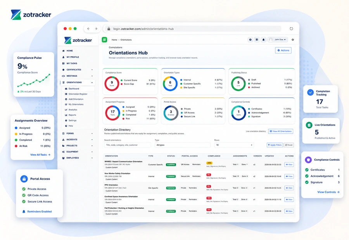The width and height of the screenshot is (349, 240).
Task: View the New Worker Safety Orientation row
Action: (289, 176)
